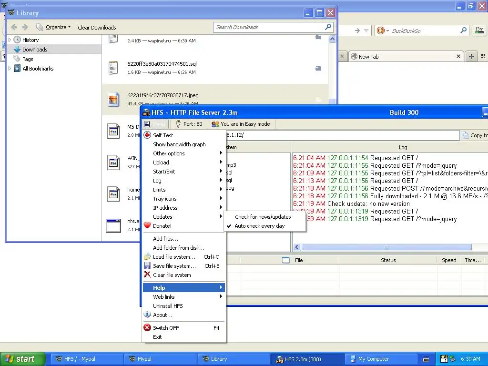Click the Library forward arrow
The image size is (488, 366).
25,27
